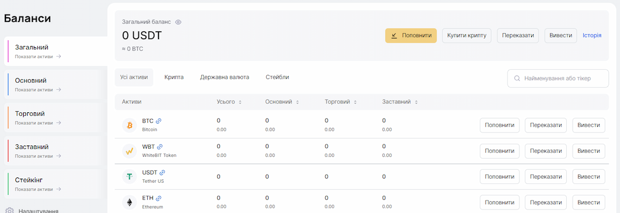This screenshot has height=213, width=620.
Task: Click the Tether USDT logo
Action: pyautogui.click(x=130, y=177)
